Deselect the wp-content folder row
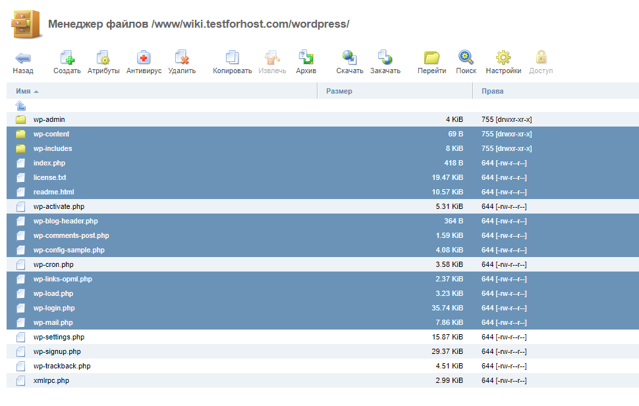 pyautogui.click(x=51, y=134)
